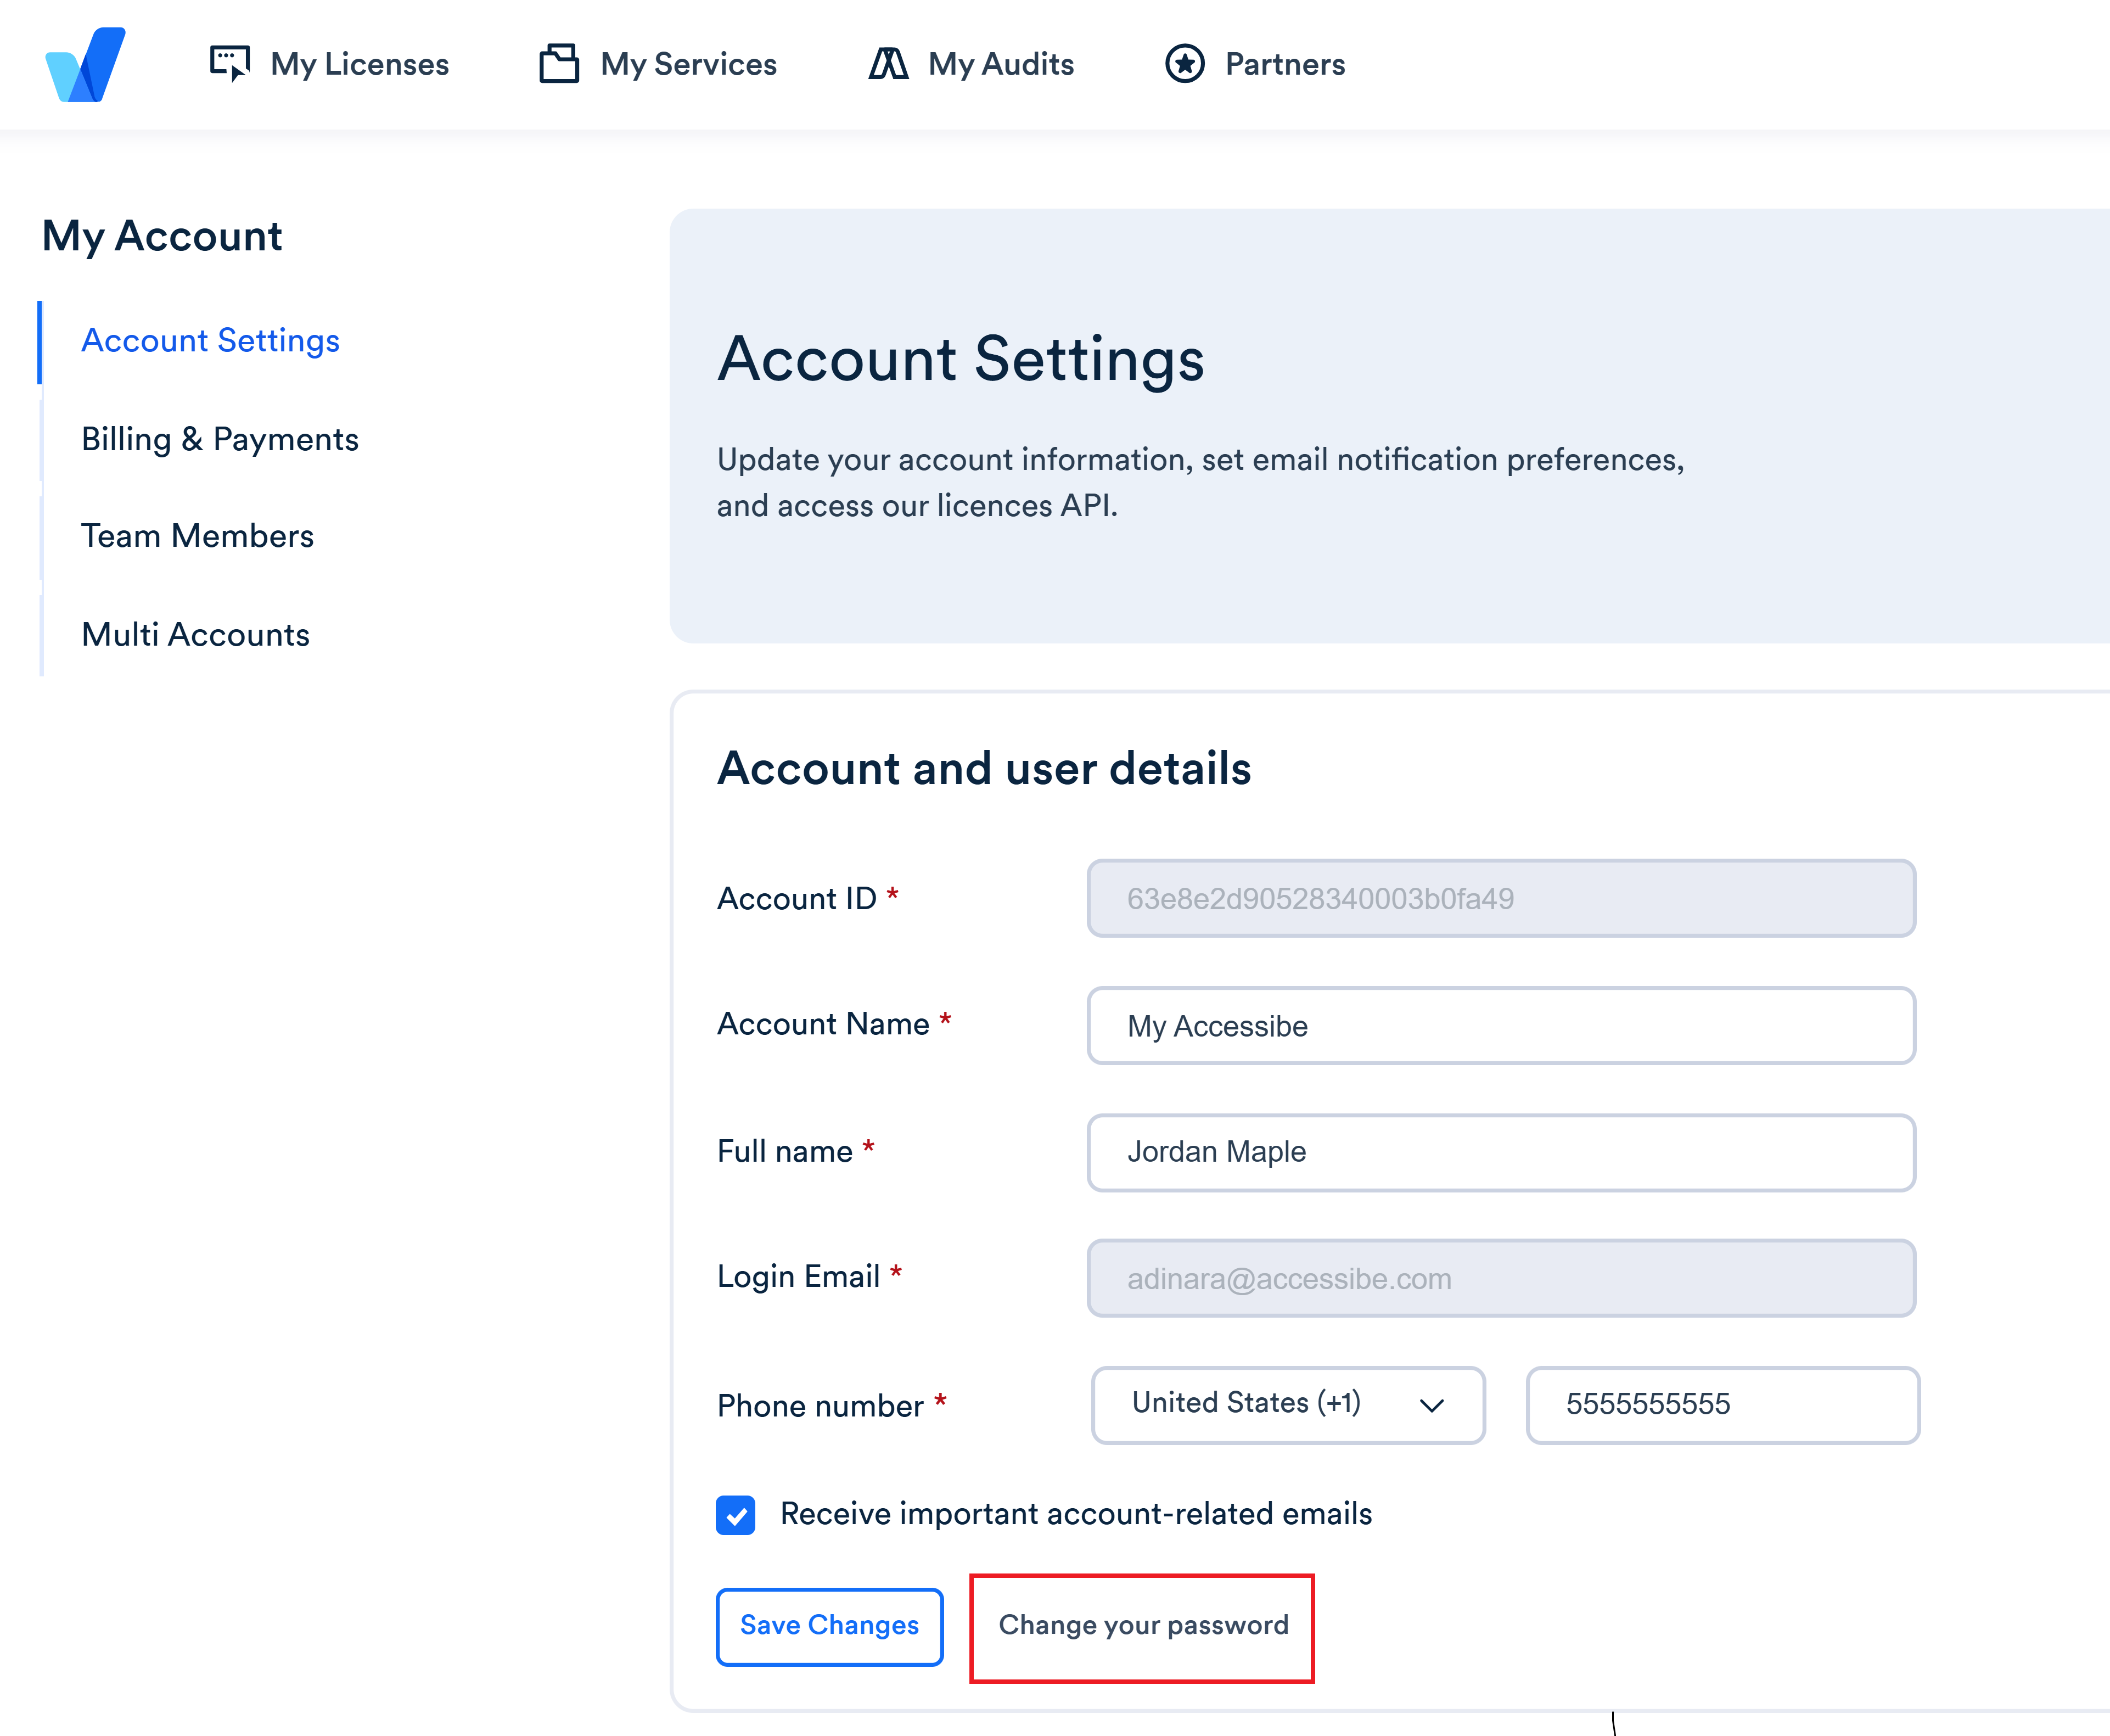Click Change your password link

(1142, 1625)
